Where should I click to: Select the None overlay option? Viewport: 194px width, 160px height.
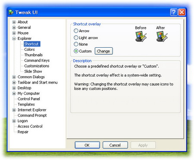pyautogui.click(x=76, y=44)
